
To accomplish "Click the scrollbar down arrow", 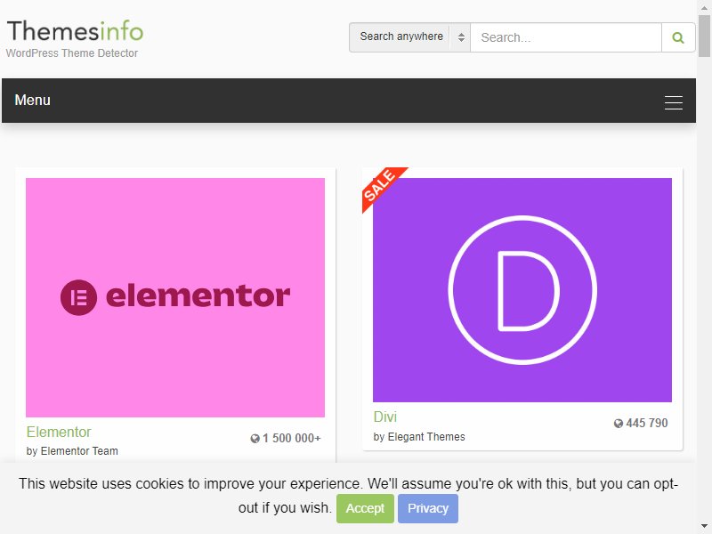I will tap(704, 527).
